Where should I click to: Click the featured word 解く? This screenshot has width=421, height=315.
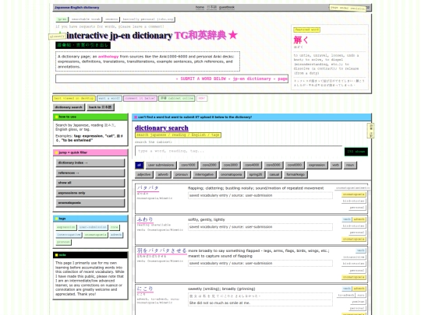(301, 40)
